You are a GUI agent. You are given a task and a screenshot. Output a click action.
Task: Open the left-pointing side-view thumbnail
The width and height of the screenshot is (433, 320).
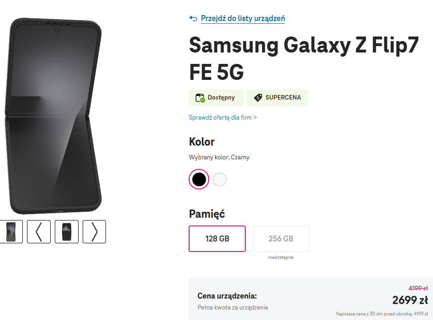(x=39, y=231)
